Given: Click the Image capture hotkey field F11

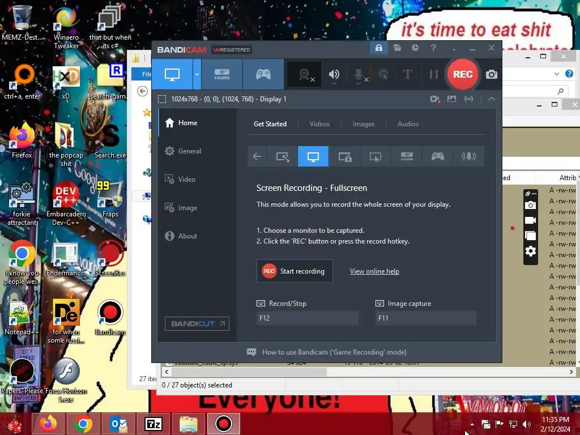Looking at the screenshot, I should tap(425, 318).
